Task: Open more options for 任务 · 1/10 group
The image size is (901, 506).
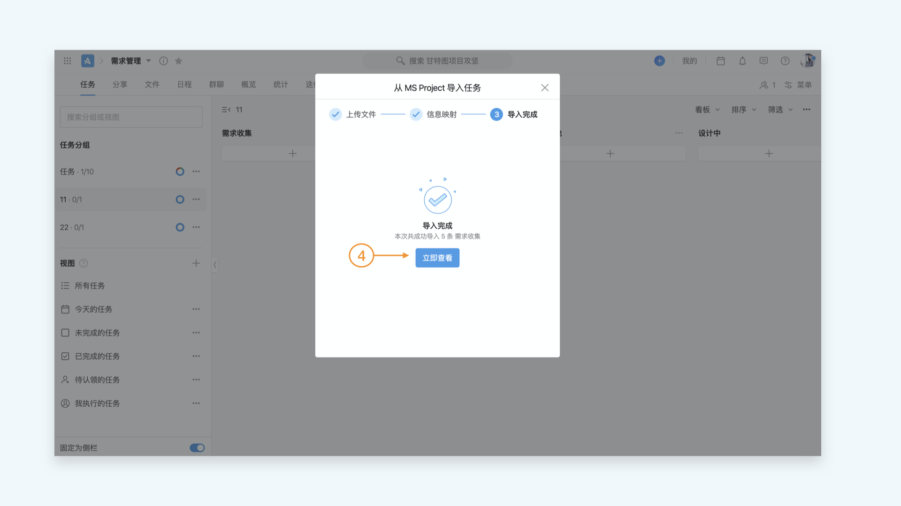Action: pos(196,171)
